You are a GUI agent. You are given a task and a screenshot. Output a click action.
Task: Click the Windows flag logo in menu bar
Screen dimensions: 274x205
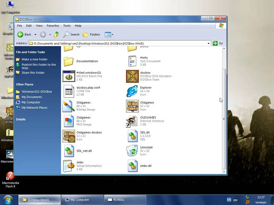[x=221, y=26]
